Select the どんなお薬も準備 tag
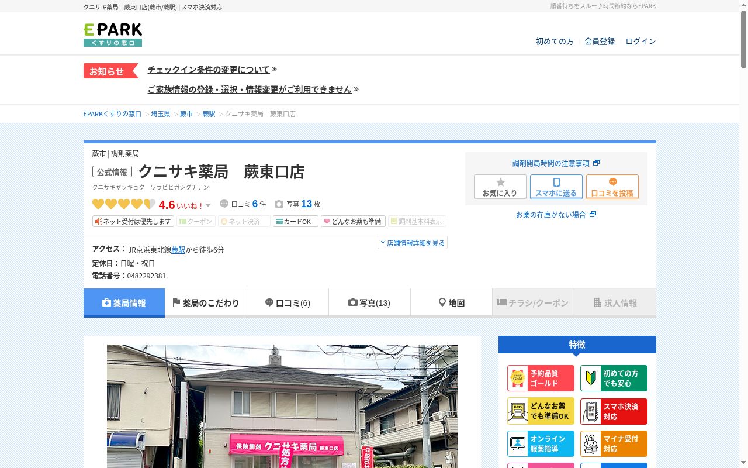748x468 pixels. 353,222
